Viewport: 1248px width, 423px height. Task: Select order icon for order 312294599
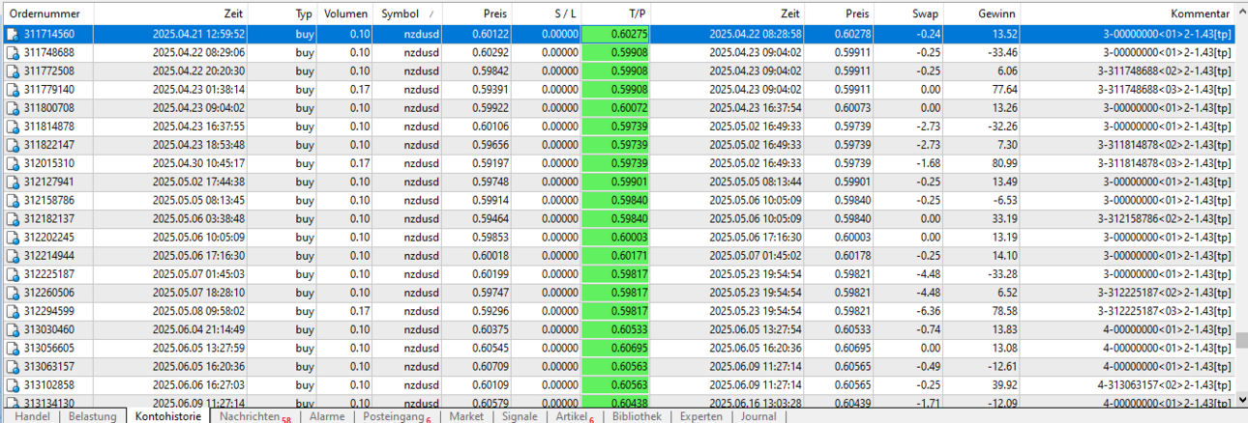point(13,312)
